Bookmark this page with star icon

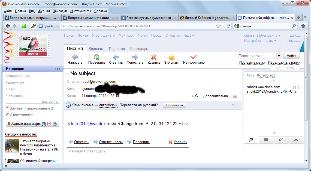coord(218,26)
